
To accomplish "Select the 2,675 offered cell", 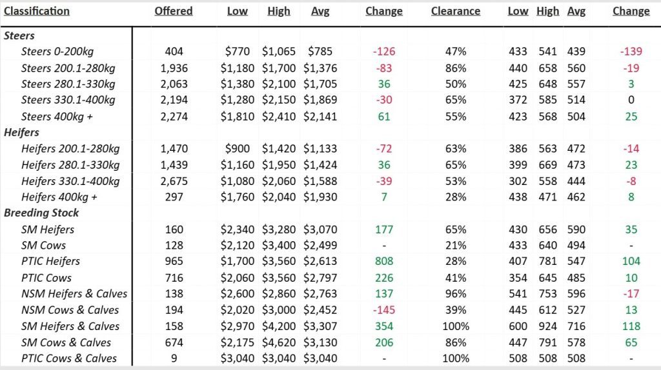I will 174,180.
